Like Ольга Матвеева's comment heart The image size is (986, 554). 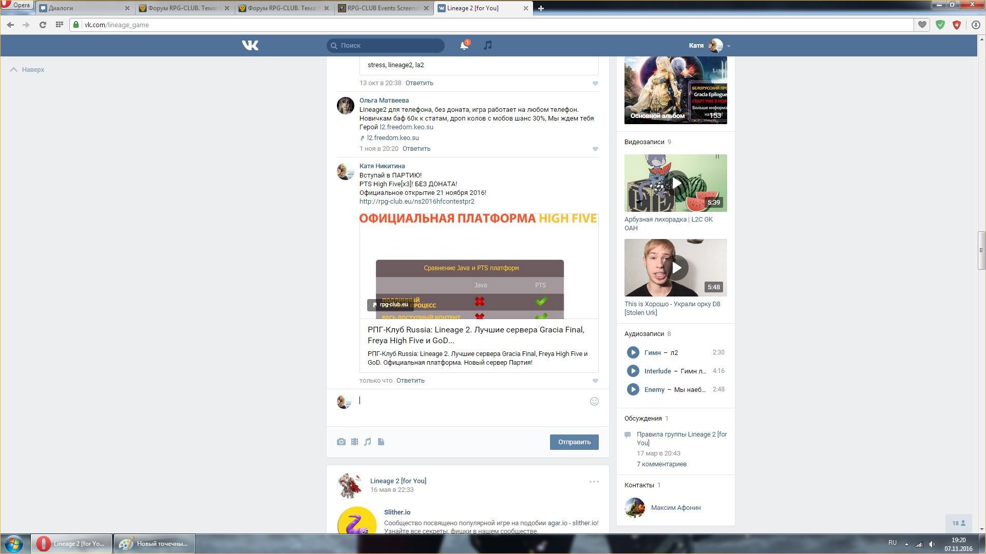595,149
